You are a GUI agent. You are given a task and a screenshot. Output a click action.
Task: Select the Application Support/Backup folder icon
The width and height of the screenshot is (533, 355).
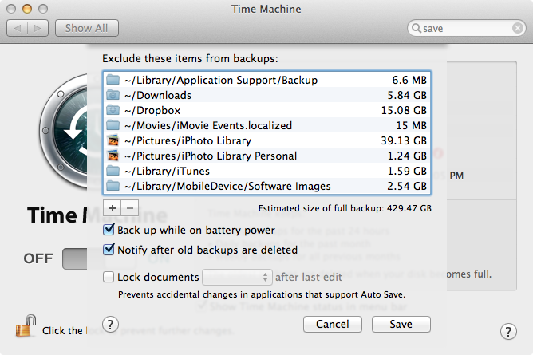113,80
